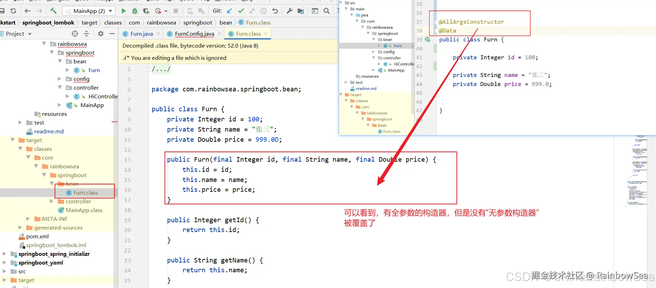
Task: Build project with the green hammer icon
Action: 53,11
